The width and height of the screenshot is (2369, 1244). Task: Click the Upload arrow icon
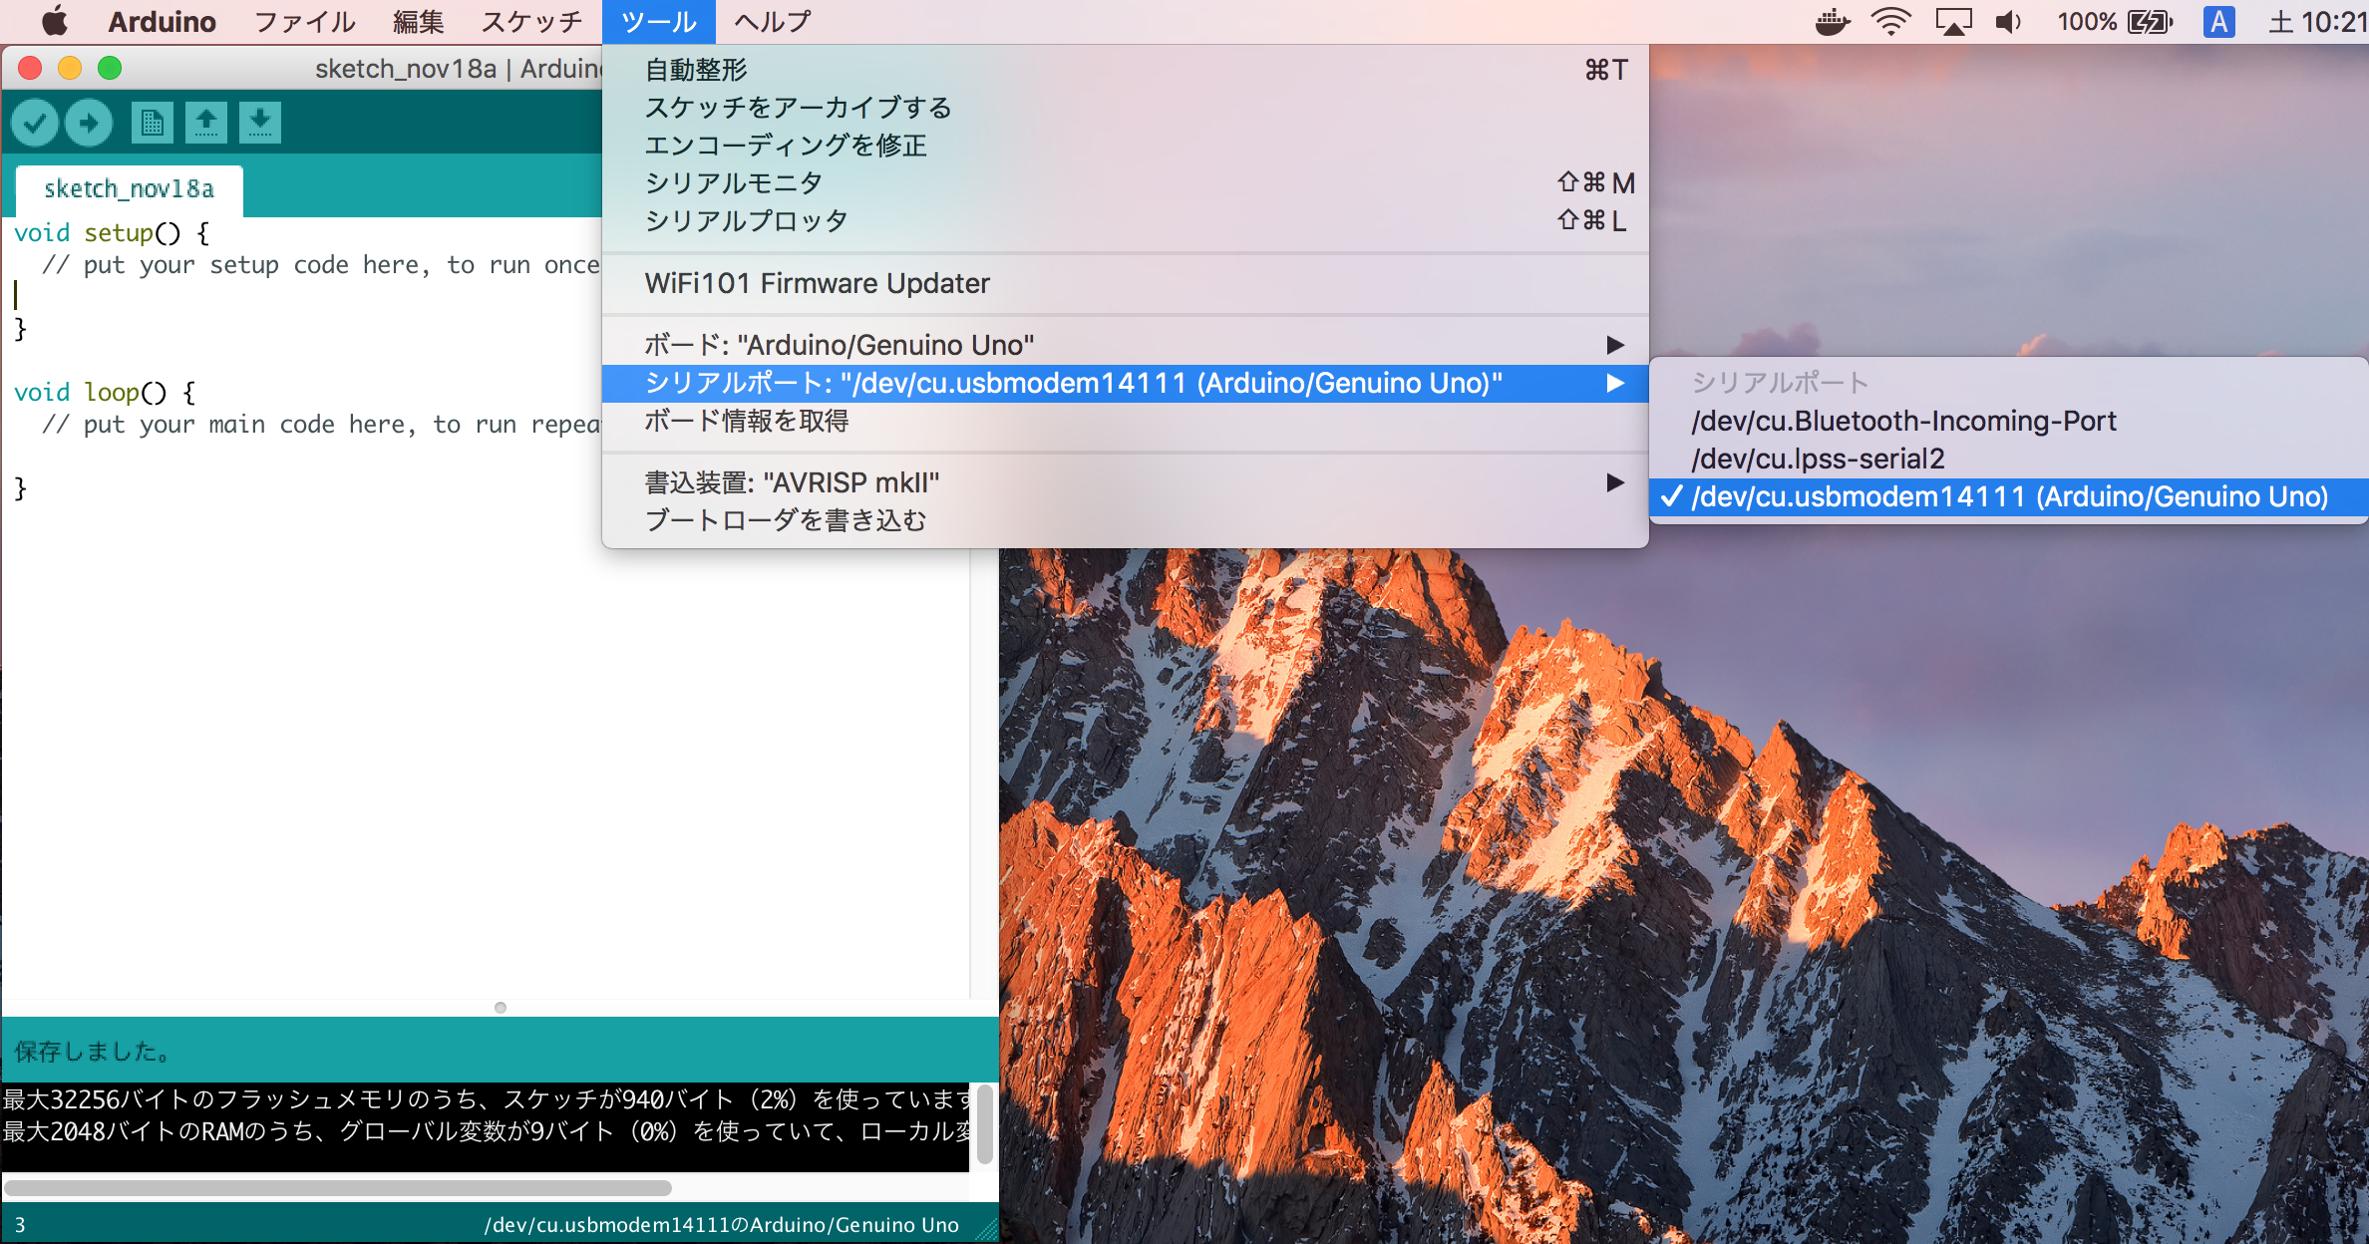[x=89, y=124]
